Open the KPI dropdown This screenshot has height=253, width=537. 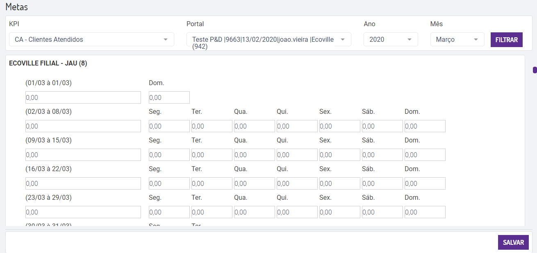(91, 40)
